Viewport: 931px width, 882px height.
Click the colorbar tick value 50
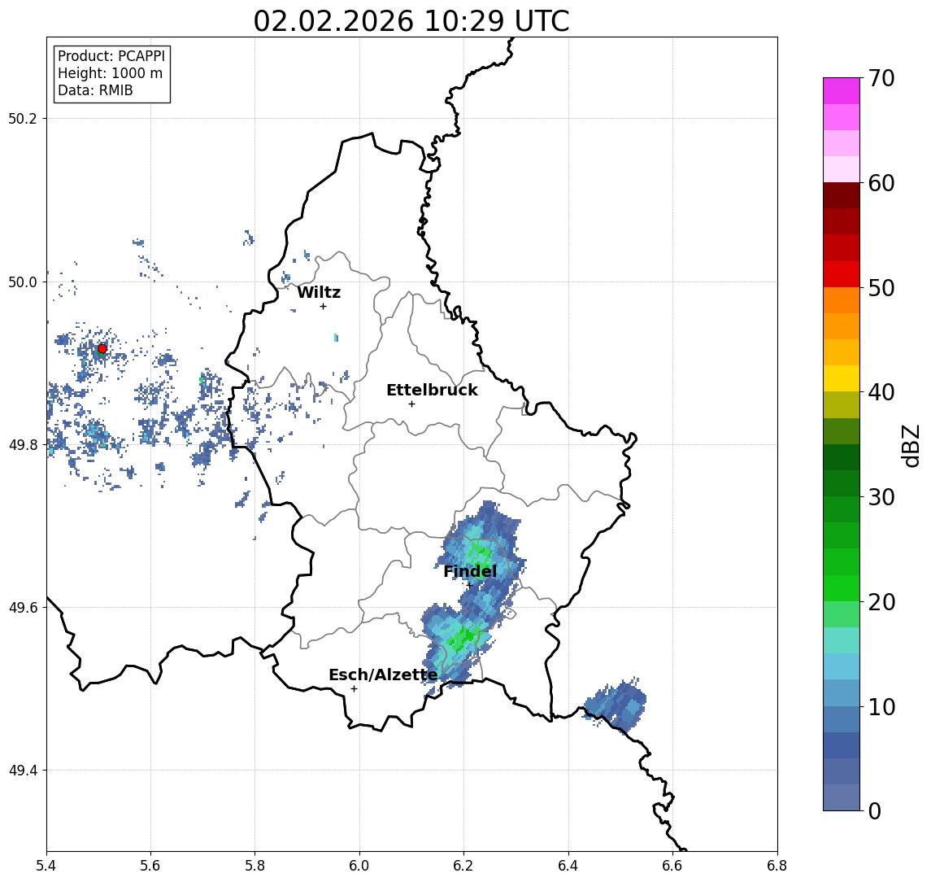(881, 288)
